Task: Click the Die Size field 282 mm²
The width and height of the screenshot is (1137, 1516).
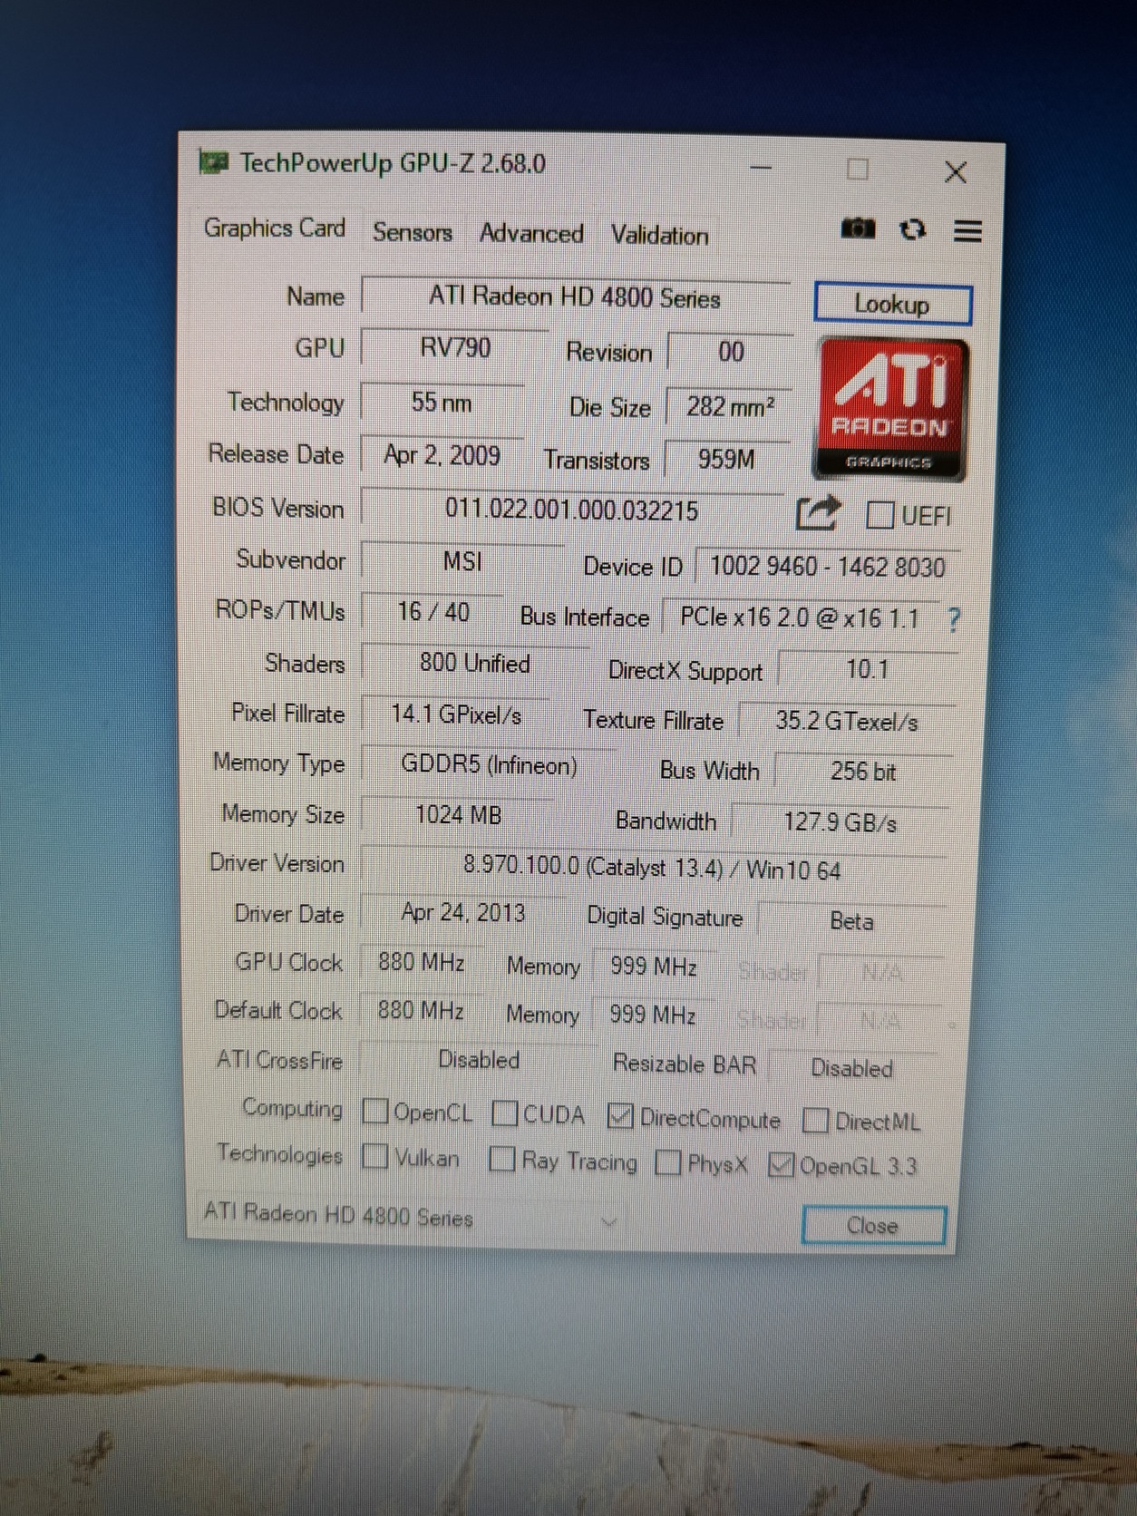Action: (x=730, y=406)
